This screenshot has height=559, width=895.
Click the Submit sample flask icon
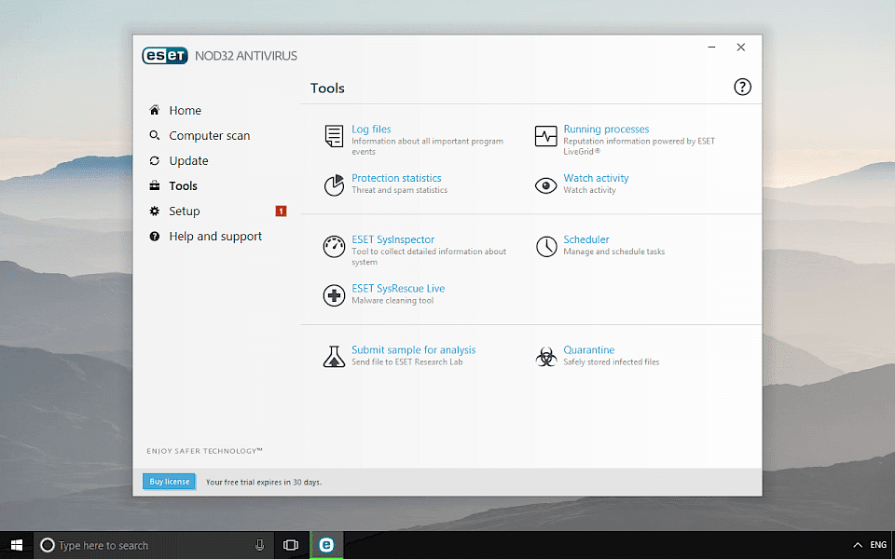tap(334, 357)
